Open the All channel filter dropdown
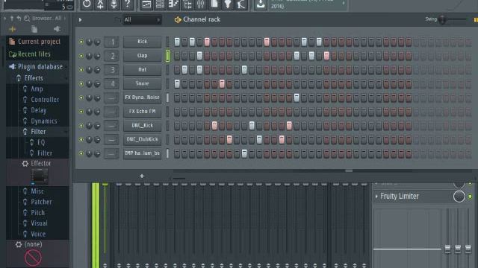This screenshot has width=478, height=268. click(x=142, y=20)
